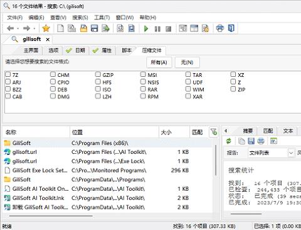Viewport: 301px width, 230px height.
Task: Pause the search
Action: pos(157,29)
